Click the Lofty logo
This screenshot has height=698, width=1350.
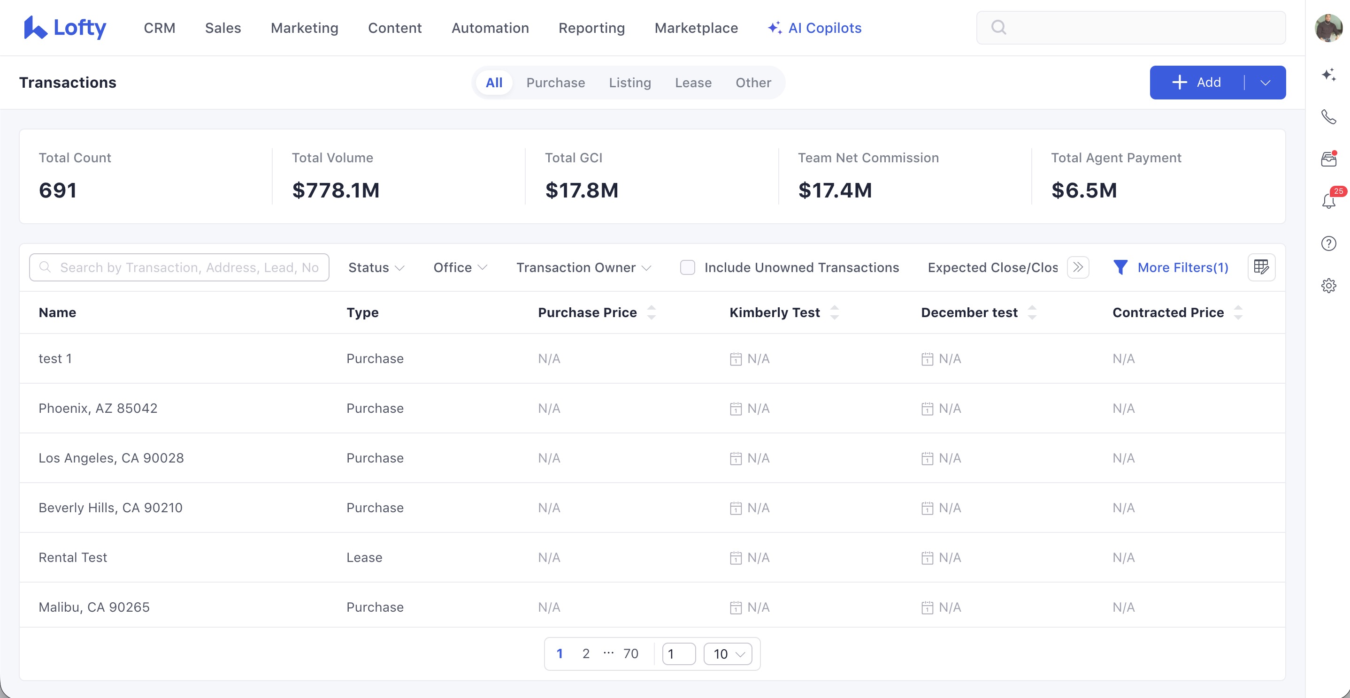click(x=65, y=27)
